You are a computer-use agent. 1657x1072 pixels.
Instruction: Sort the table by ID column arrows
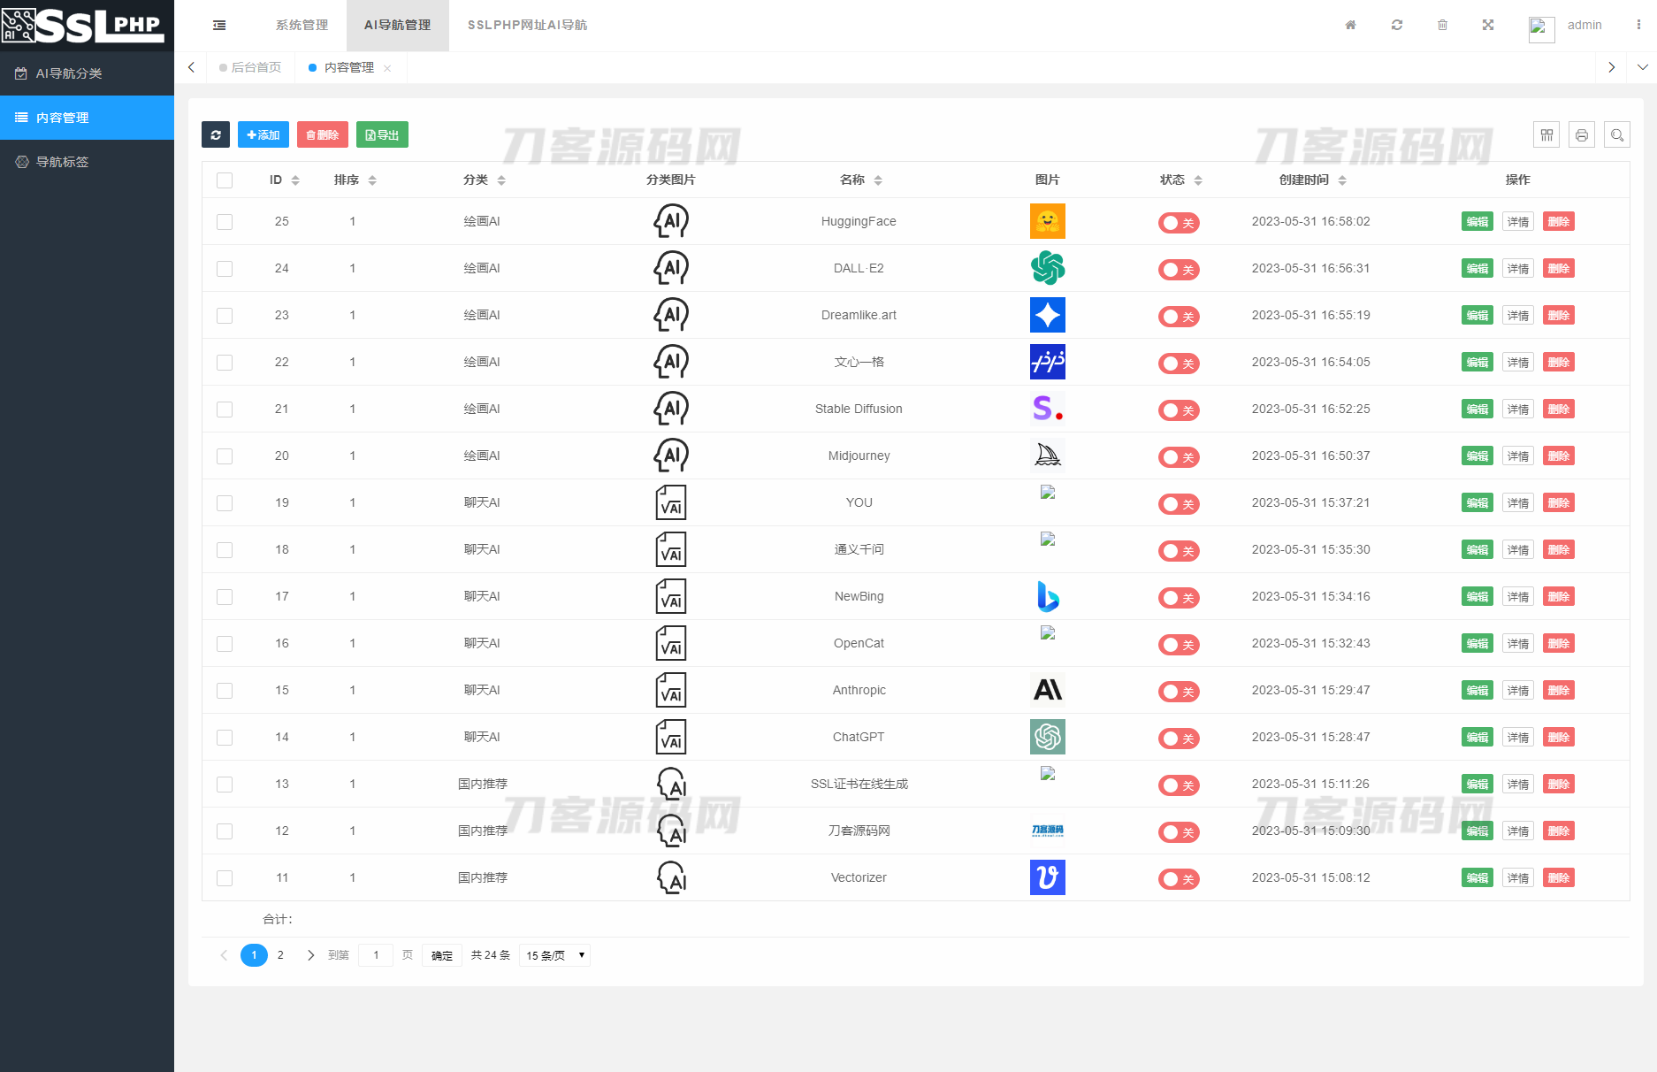[295, 180]
